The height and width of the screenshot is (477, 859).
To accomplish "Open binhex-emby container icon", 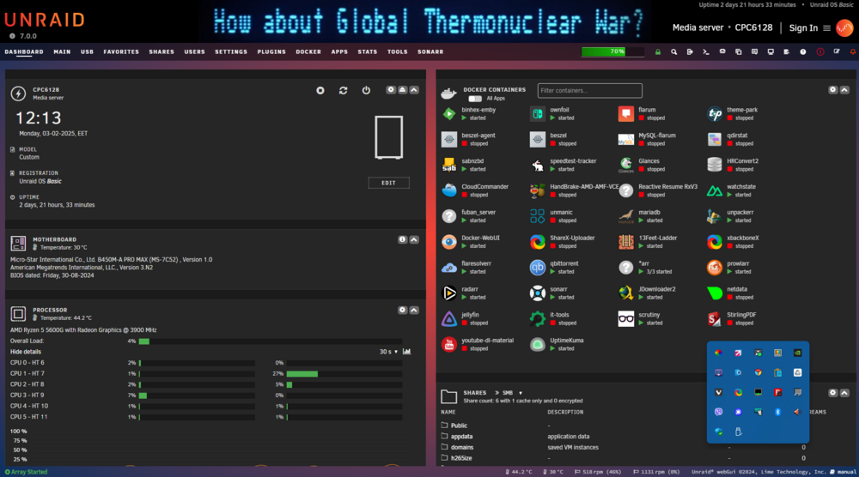I will (449, 114).
